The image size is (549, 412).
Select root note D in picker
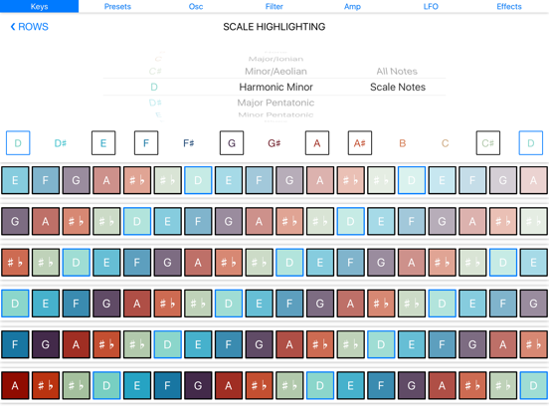(154, 87)
